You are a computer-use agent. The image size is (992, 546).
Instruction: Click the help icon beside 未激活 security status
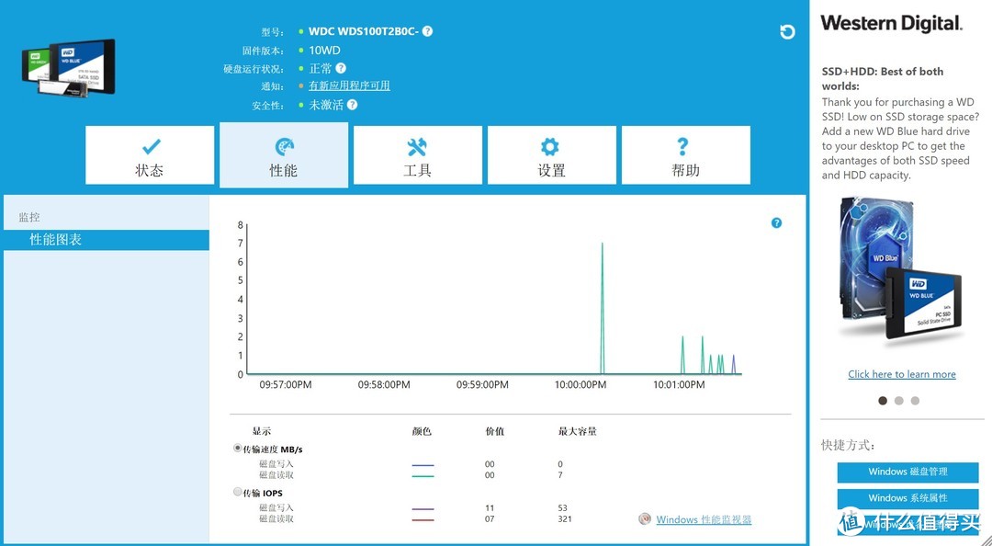point(352,105)
